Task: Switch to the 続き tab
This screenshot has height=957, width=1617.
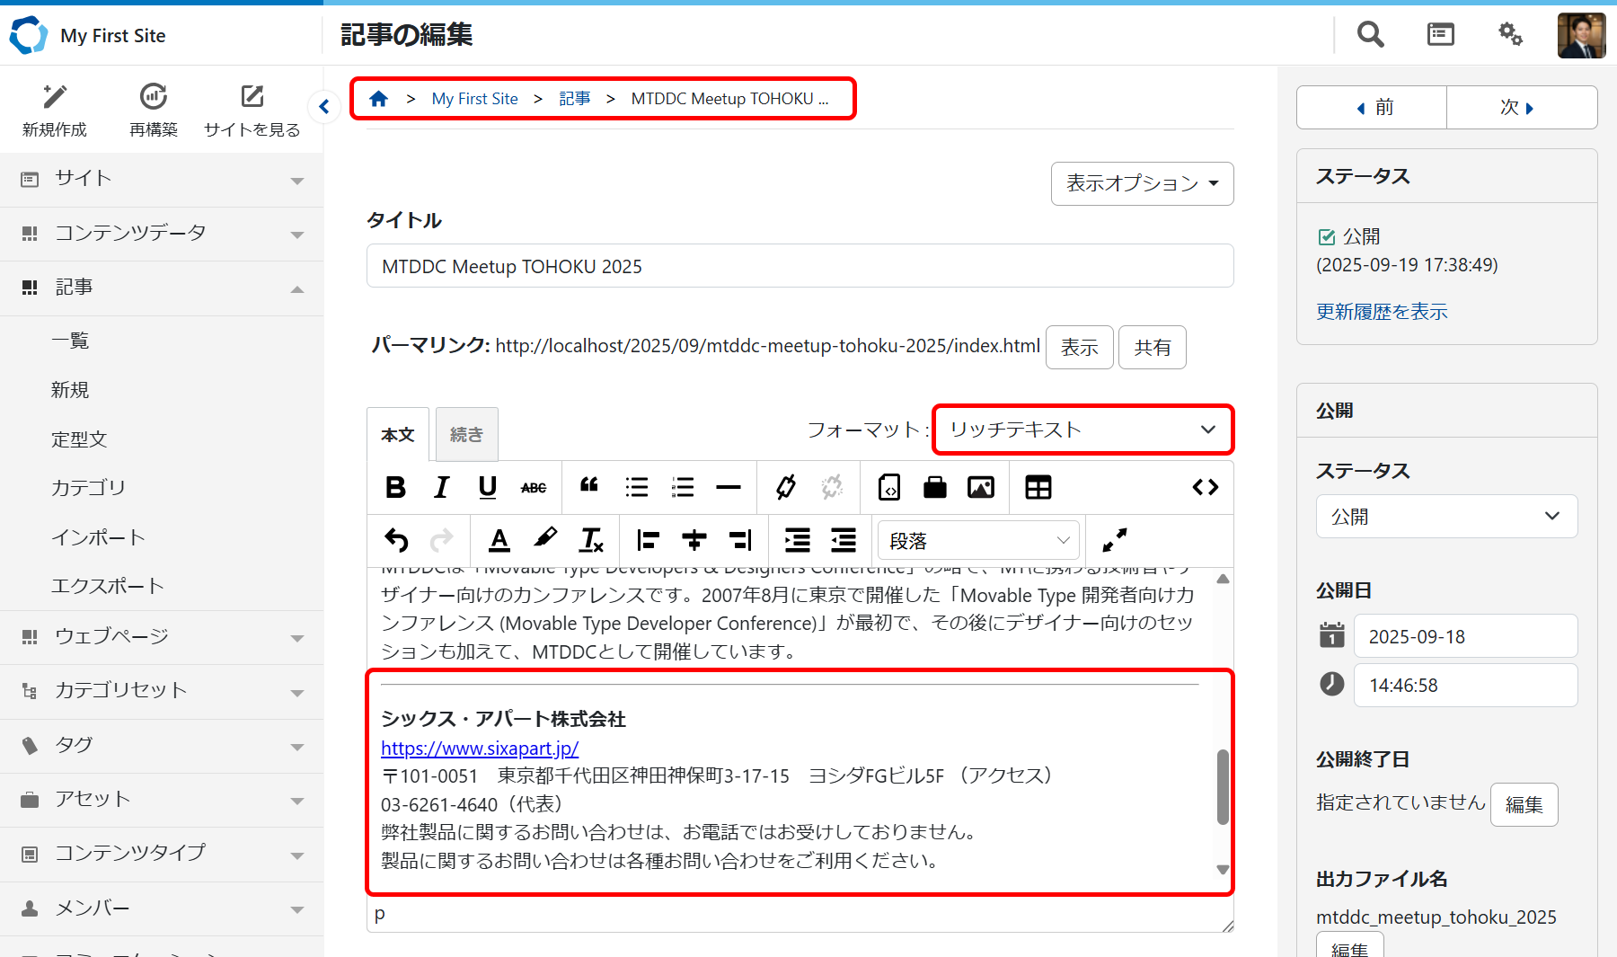Action: pos(466,435)
